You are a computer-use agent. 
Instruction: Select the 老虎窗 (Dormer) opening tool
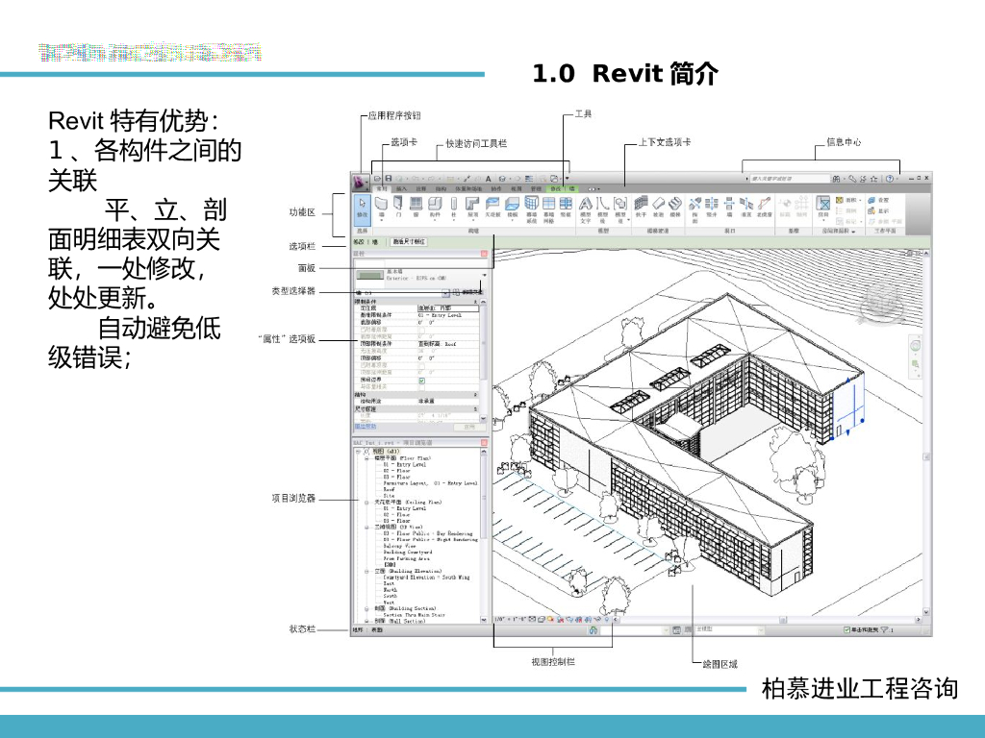(x=764, y=208)
